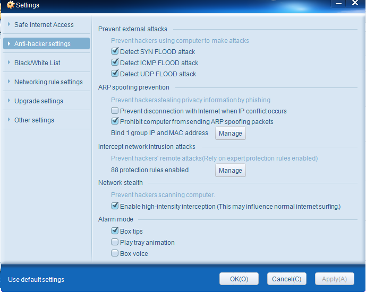
Task: Click 'Alarm mode' heading text
Action: click(x=116, y=219)
